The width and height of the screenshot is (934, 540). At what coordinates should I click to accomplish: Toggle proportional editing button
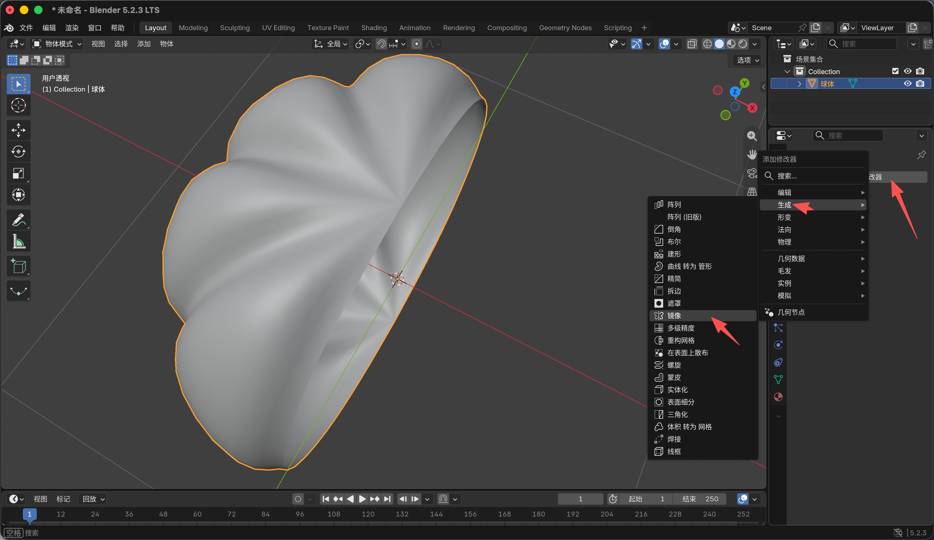pyautogui.click(x=417, y=44)
